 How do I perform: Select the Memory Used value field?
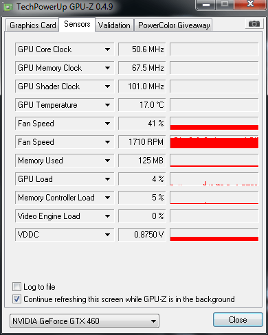pos(142,161)
